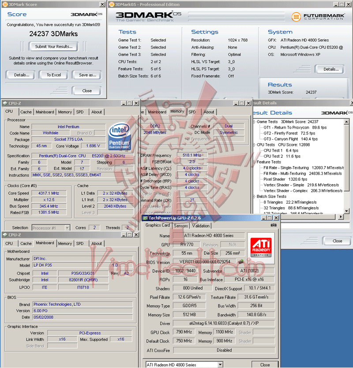Click the BIOS save chip icon in GPU-Z

tap(240, 261)
